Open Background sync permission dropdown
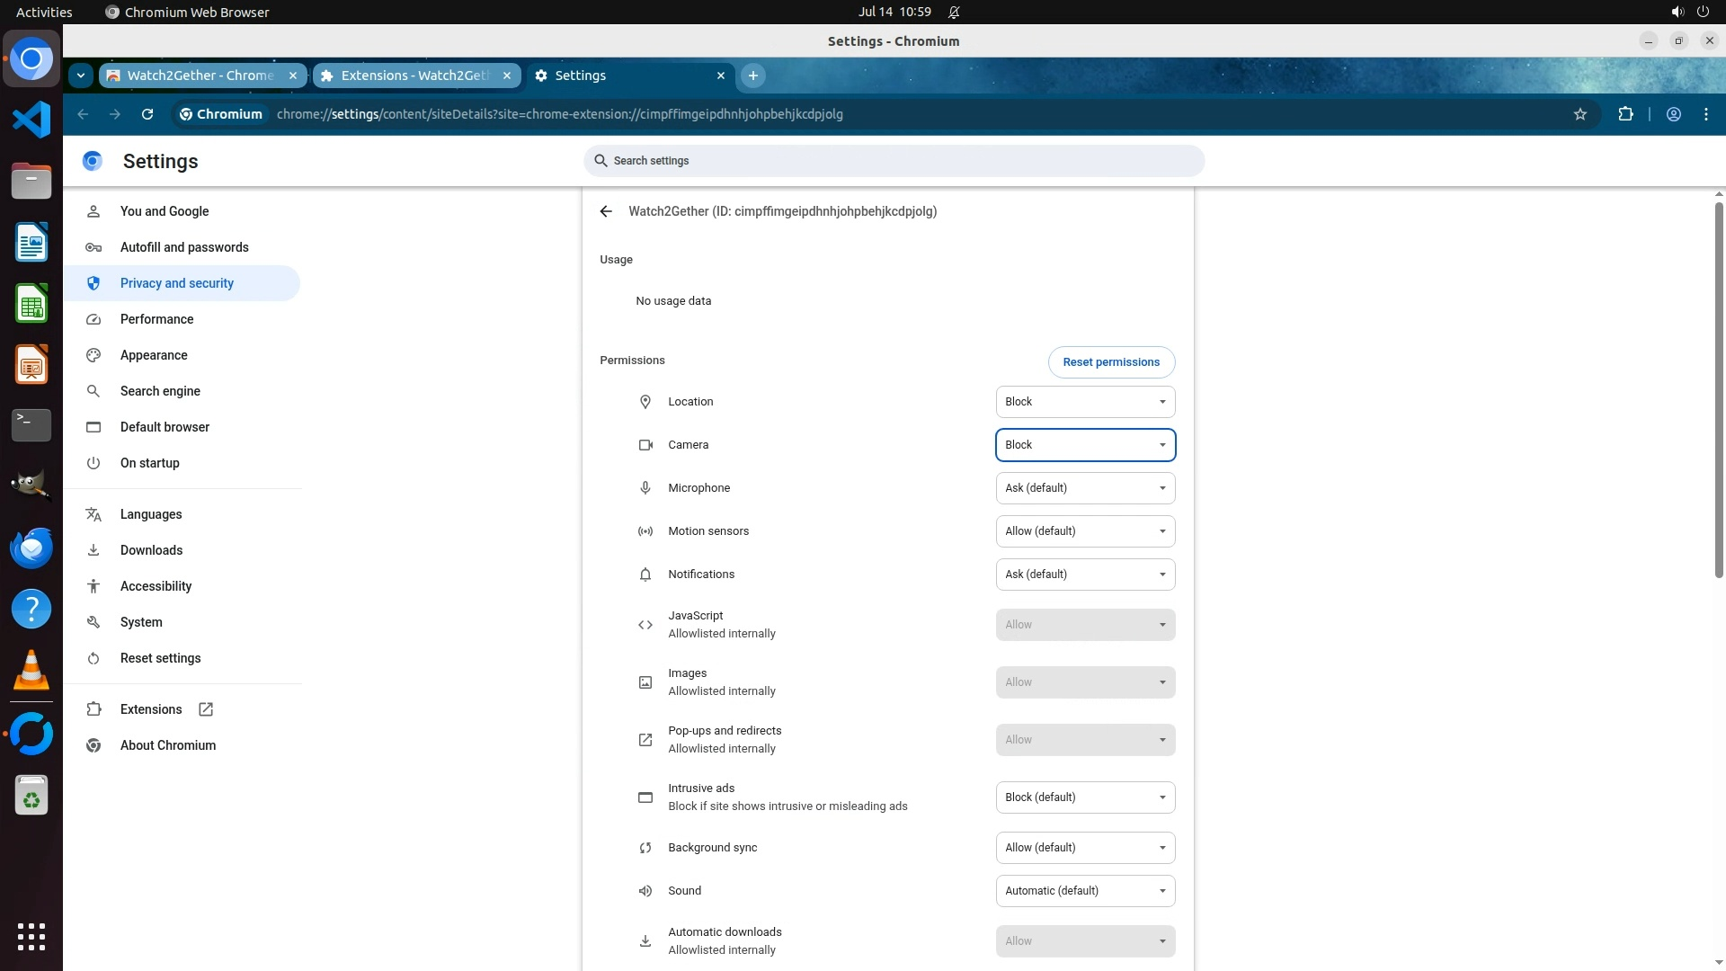The image size is (1726, 971). 1085,848
